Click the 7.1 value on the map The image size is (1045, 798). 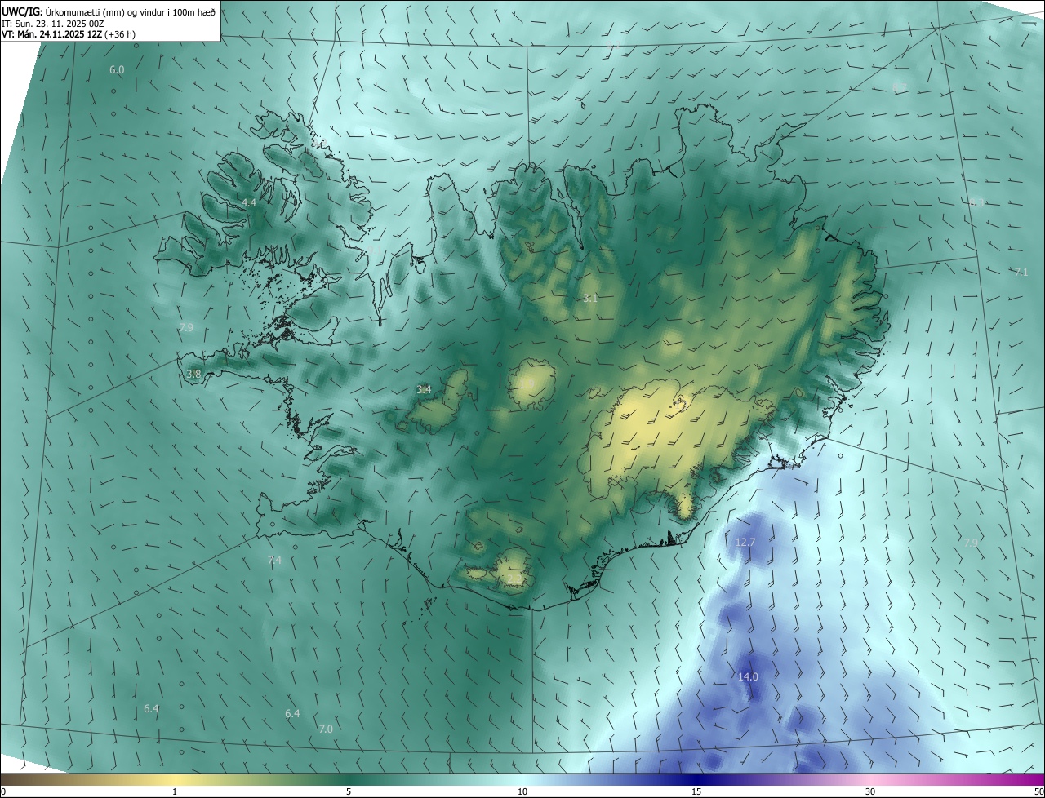click(x=1021, y=273)
